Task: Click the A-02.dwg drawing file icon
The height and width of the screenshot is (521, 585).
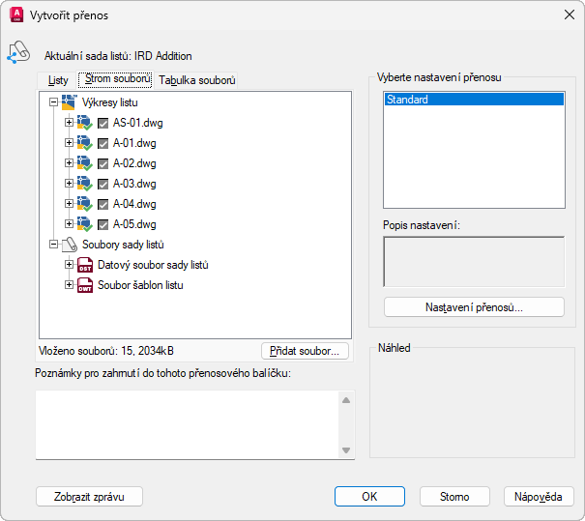Action: tap(84, 163)
